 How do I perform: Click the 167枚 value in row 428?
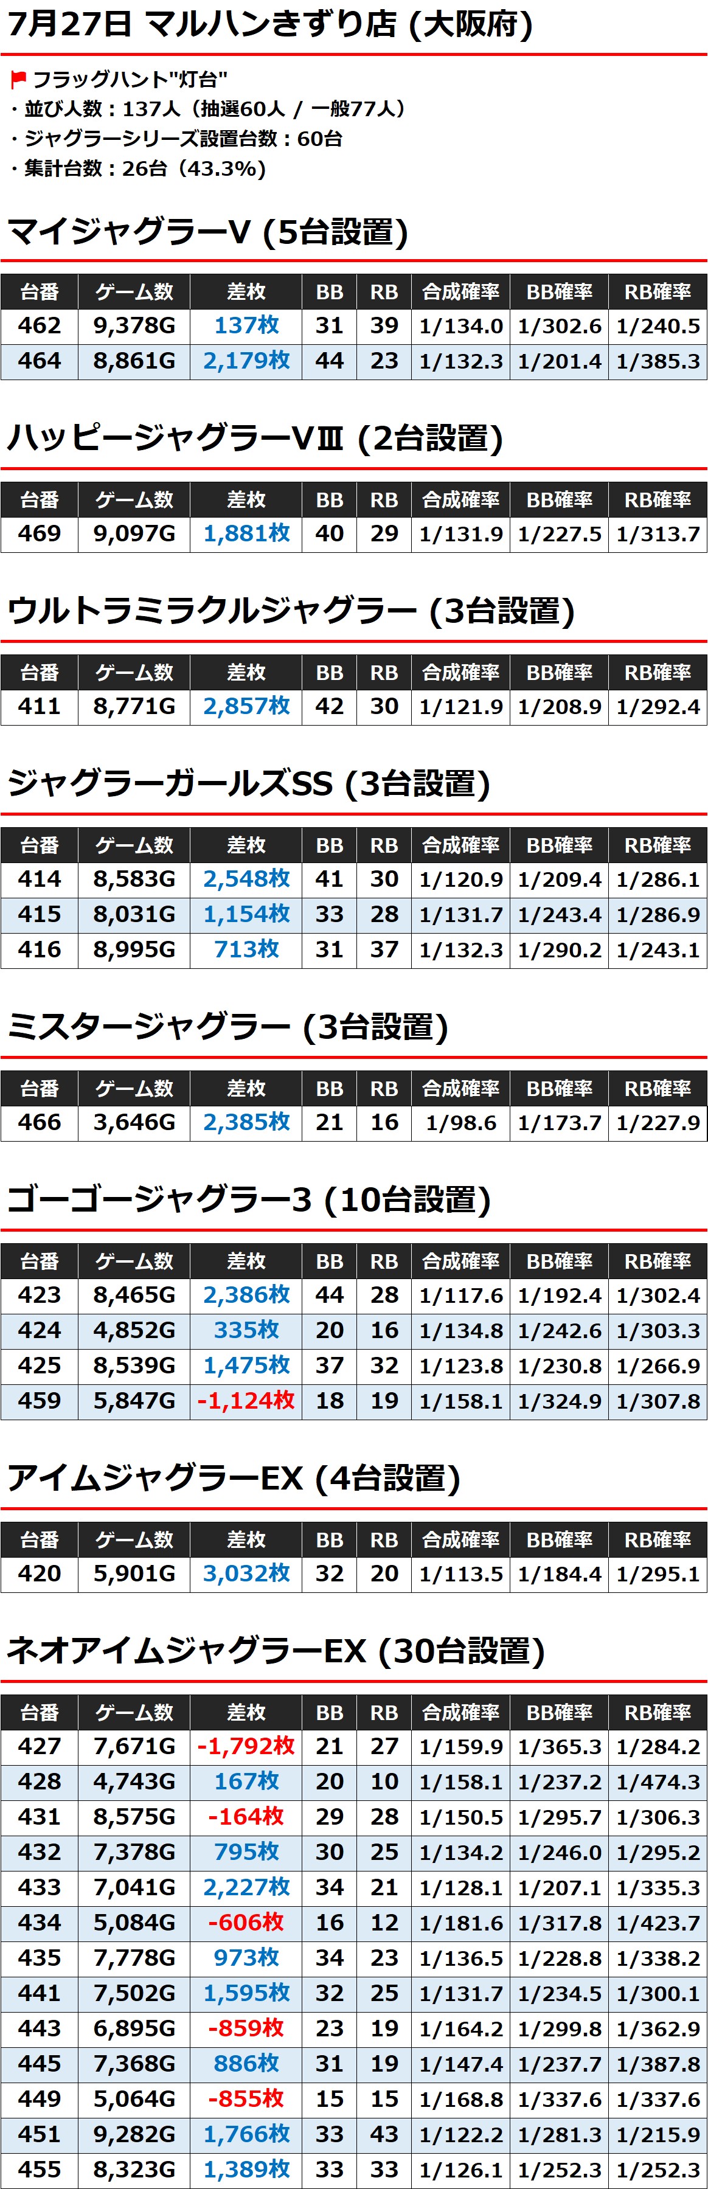[x=246, y=1782]
